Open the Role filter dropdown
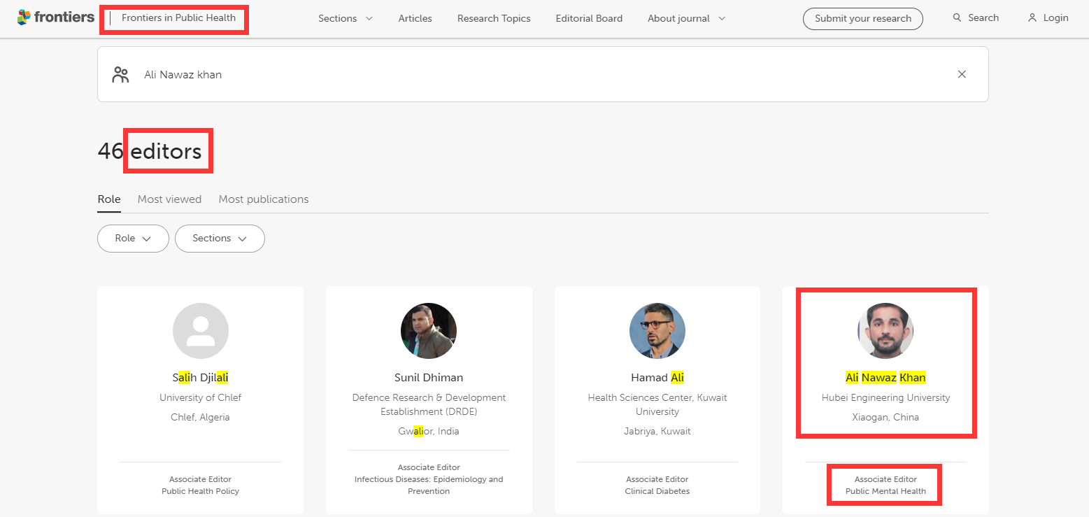The image size is (1089, 517). pos(133,239)
